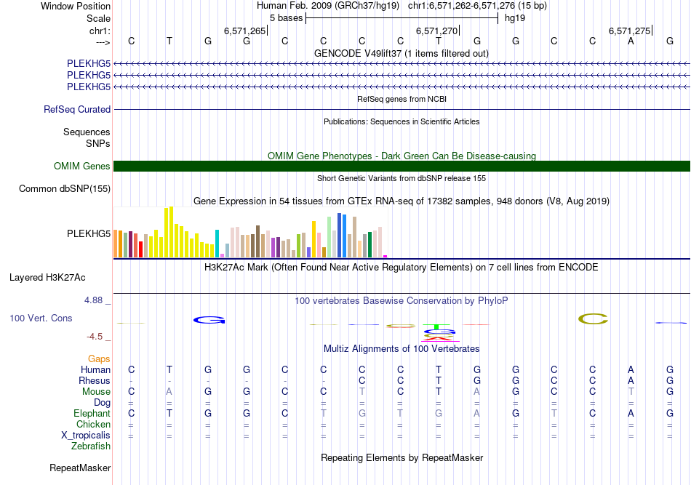Click 'RefSeq genes from NCBI' title
Screen dimensions: 691x485
tap(402, 99)
